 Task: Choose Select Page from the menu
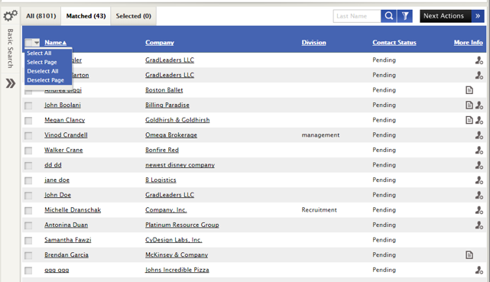[42, 62]
